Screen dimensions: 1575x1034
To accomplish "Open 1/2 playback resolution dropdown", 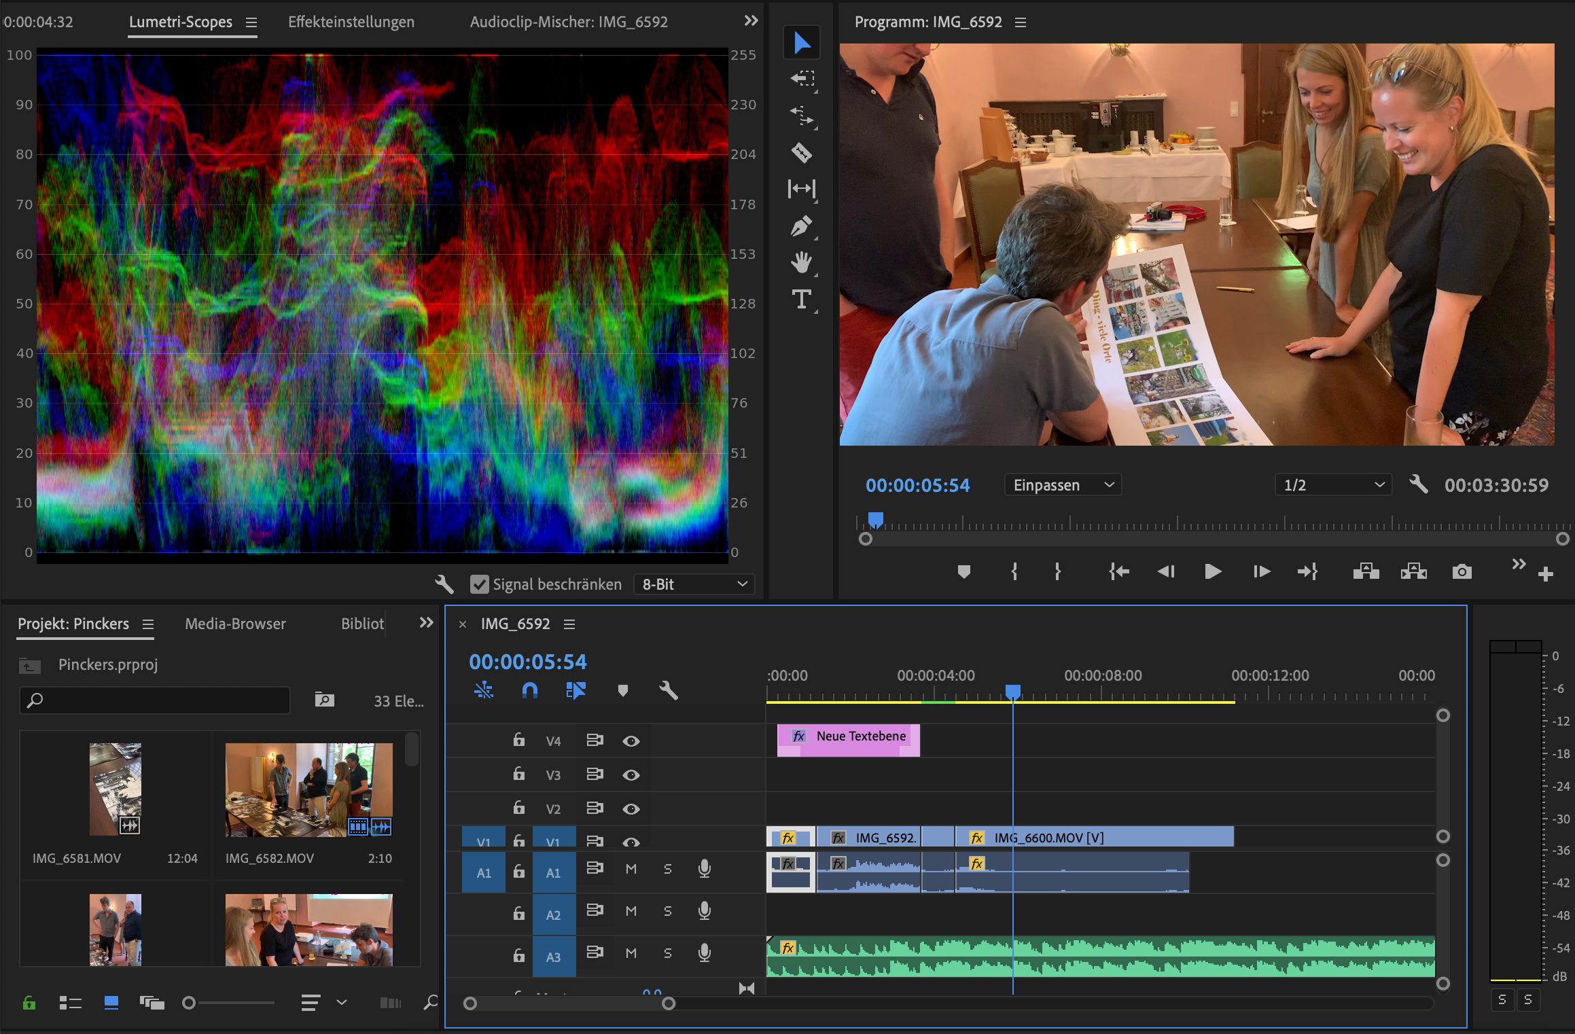I will [x=1333, y=485].
